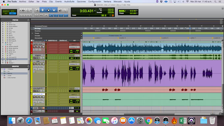Open the Grupos panel options circle

[x=28, y=66]
